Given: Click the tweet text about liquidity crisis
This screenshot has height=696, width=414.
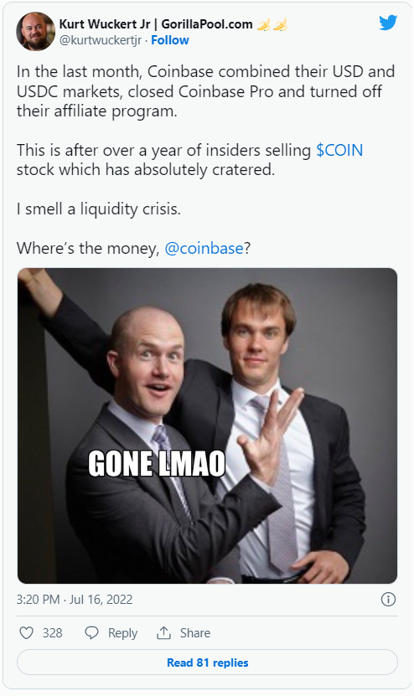Looking at the screenshot, I should pyautogui.click(x=99, y=209).
